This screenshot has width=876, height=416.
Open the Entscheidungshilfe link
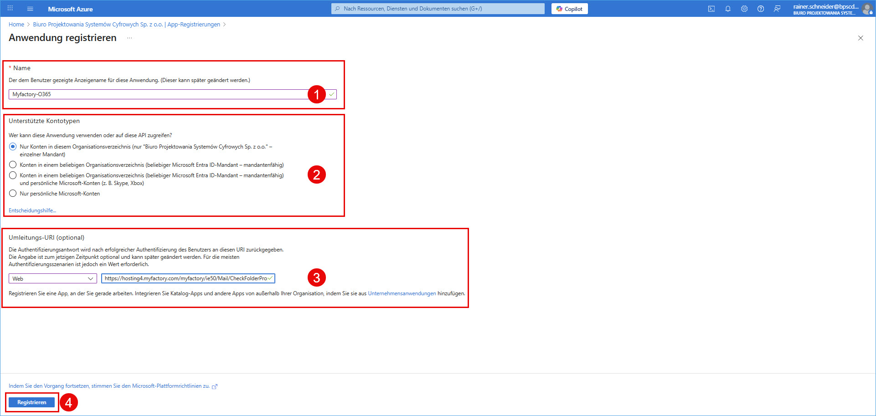point(32,211)
